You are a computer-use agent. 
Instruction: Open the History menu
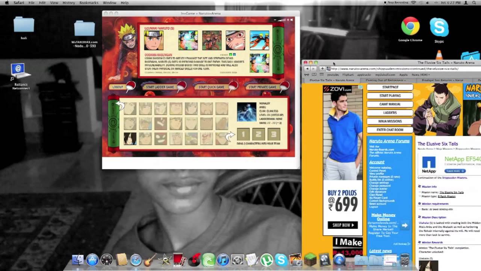[69, 3]
